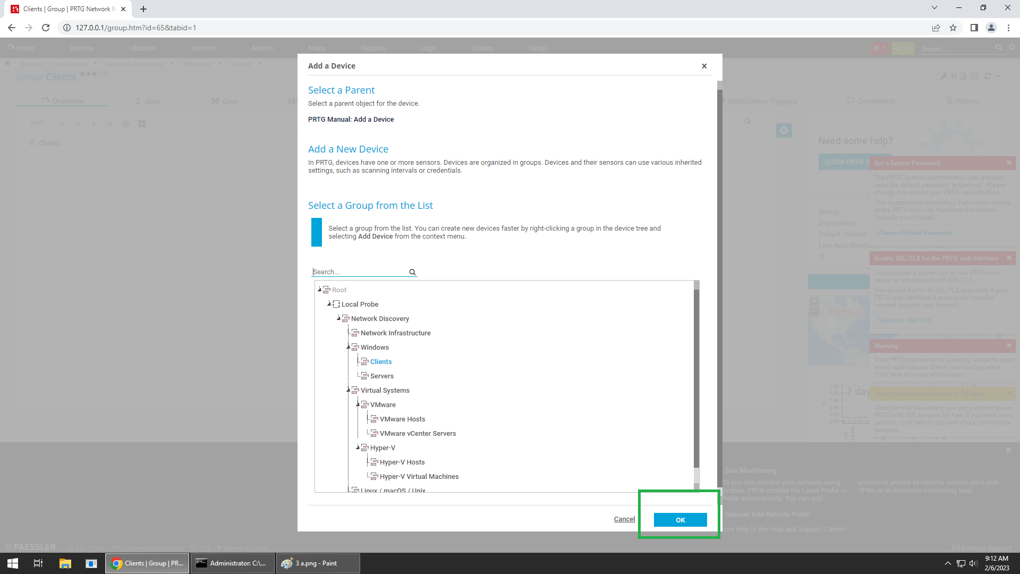Click the search magnifier icon in dialog
Viewport: 1020px width, 574px height.
[412, 272]
